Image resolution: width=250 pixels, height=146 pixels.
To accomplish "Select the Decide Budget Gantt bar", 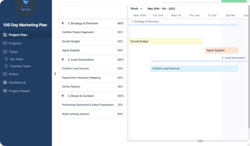I will click(165, 41).
